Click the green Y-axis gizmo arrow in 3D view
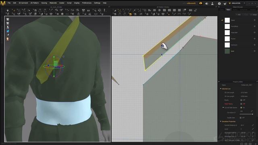Screen dimensions: 258x145 coord(54,57)
